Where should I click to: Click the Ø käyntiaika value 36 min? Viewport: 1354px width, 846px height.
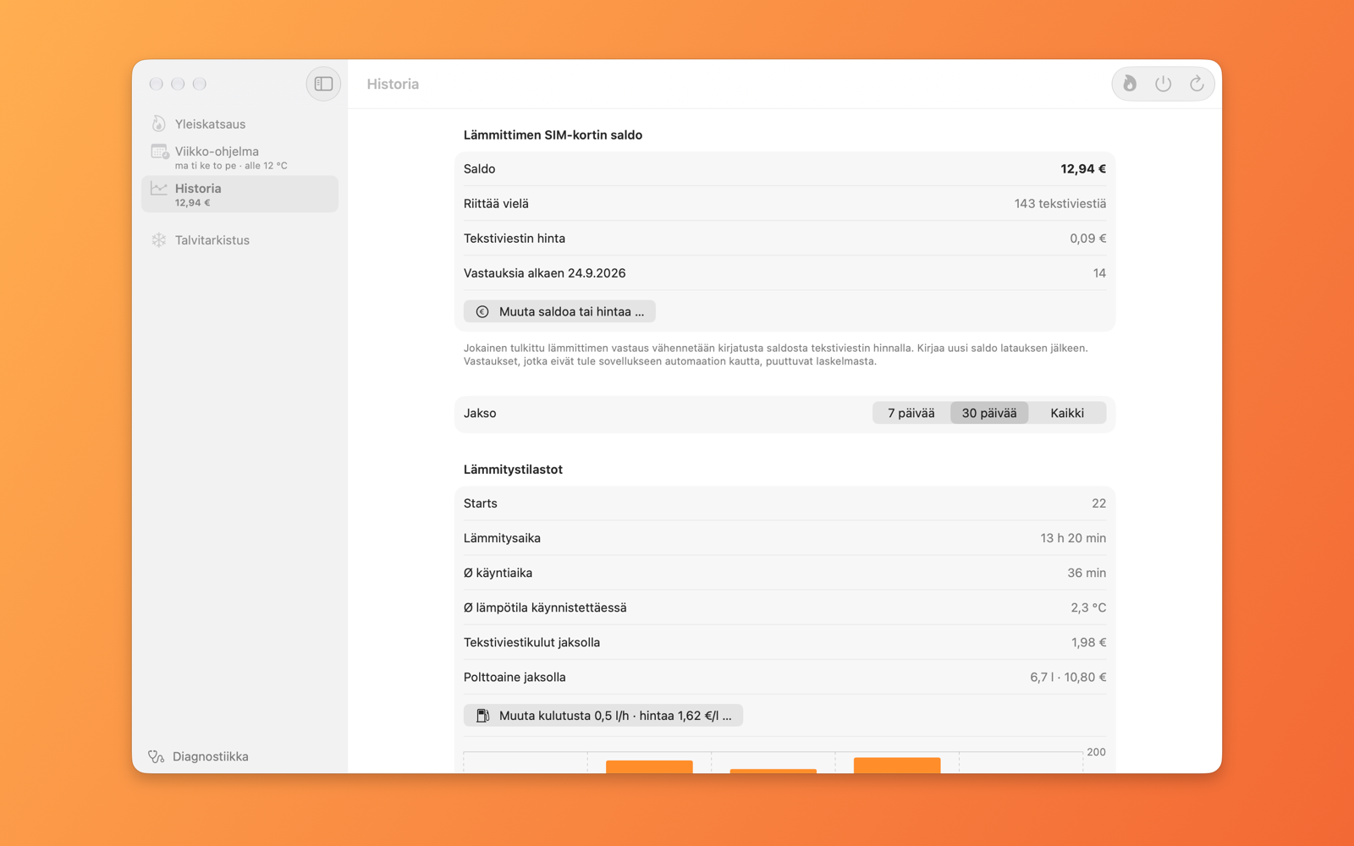[1087, 573]
